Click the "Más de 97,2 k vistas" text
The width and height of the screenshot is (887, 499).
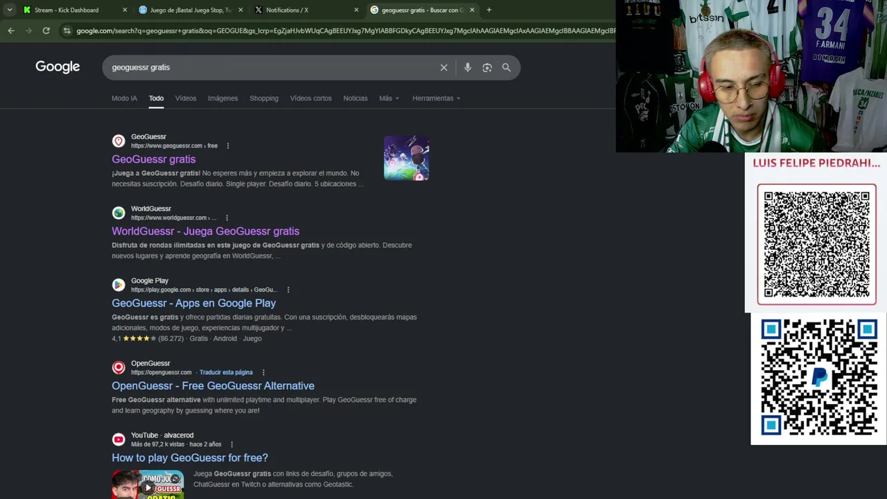[158, 444]
